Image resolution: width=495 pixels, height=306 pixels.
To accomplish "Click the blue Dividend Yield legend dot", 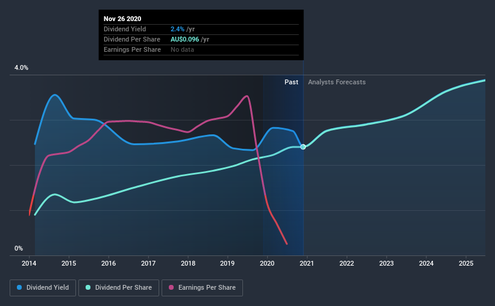I will [x=19, y=287].
